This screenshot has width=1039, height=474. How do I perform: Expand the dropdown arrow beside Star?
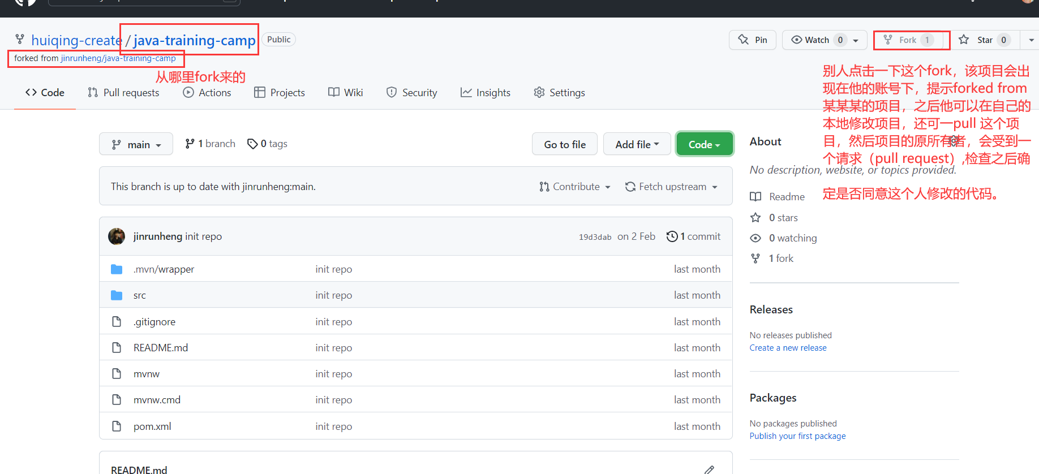pyautogui.click(x=1031, y=40)
